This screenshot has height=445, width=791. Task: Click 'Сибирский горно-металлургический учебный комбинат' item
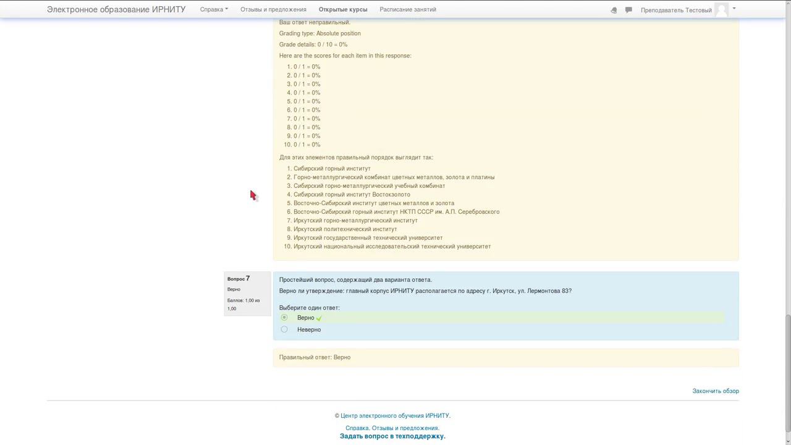tap(369, 185)
